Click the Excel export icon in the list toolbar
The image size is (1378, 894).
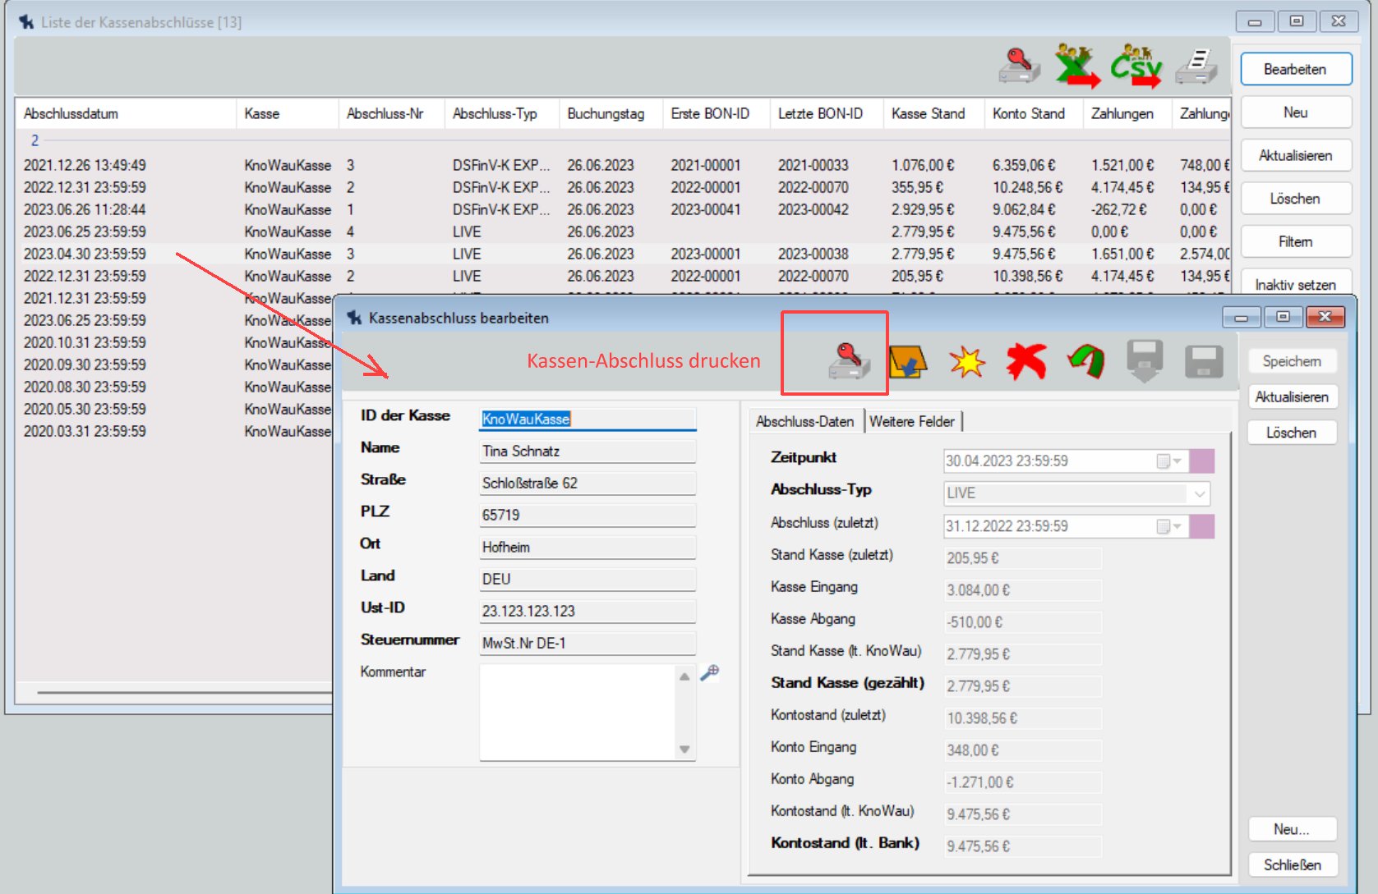pyautogui.click(x=1076, y=66)
